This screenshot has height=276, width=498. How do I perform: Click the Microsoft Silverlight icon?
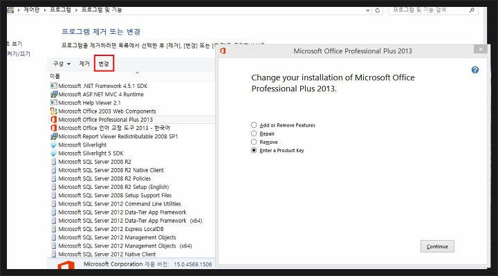pyautogui.click(x=54, y=145)
